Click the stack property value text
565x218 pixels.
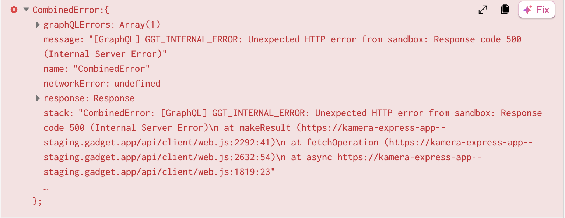pyautogui.click(x=258, y=113)
